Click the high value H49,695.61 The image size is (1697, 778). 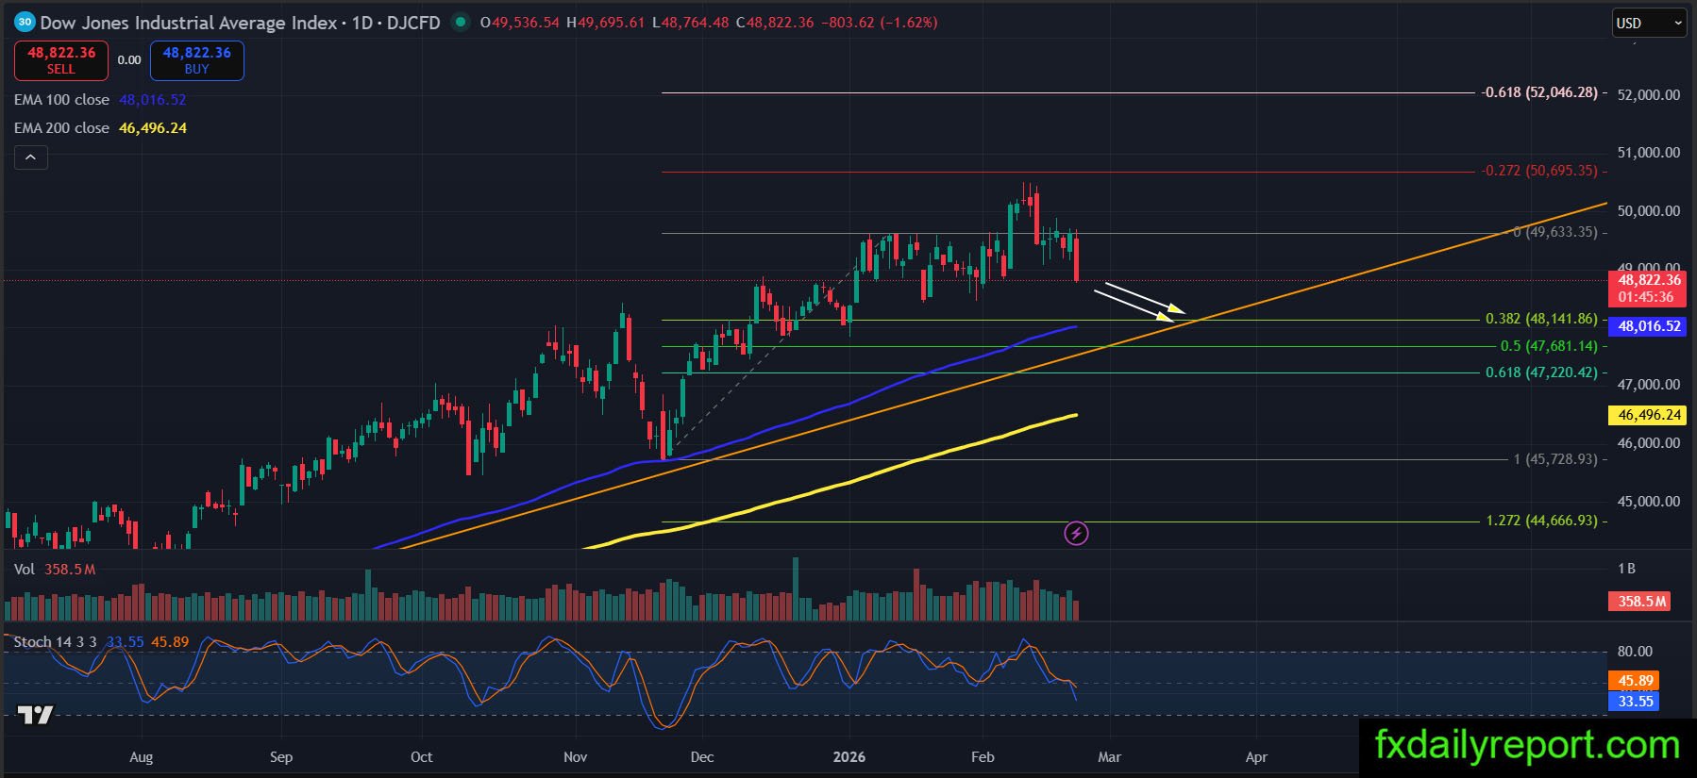point(606,23)
